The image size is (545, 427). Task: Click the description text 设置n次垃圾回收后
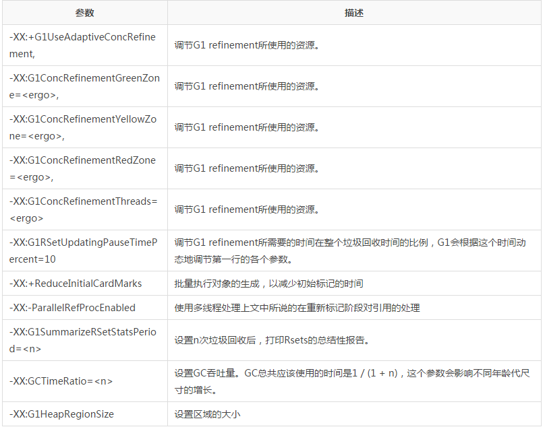tap(215, 340)
